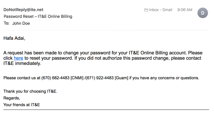Click the '[Guam]' label in the contact line
Viewport: 214px width, 125px height.
click(x=121, y=78)
